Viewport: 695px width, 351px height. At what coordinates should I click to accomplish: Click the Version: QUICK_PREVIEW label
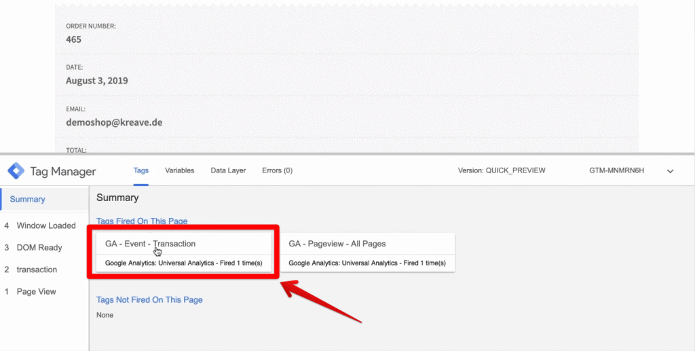502,170
